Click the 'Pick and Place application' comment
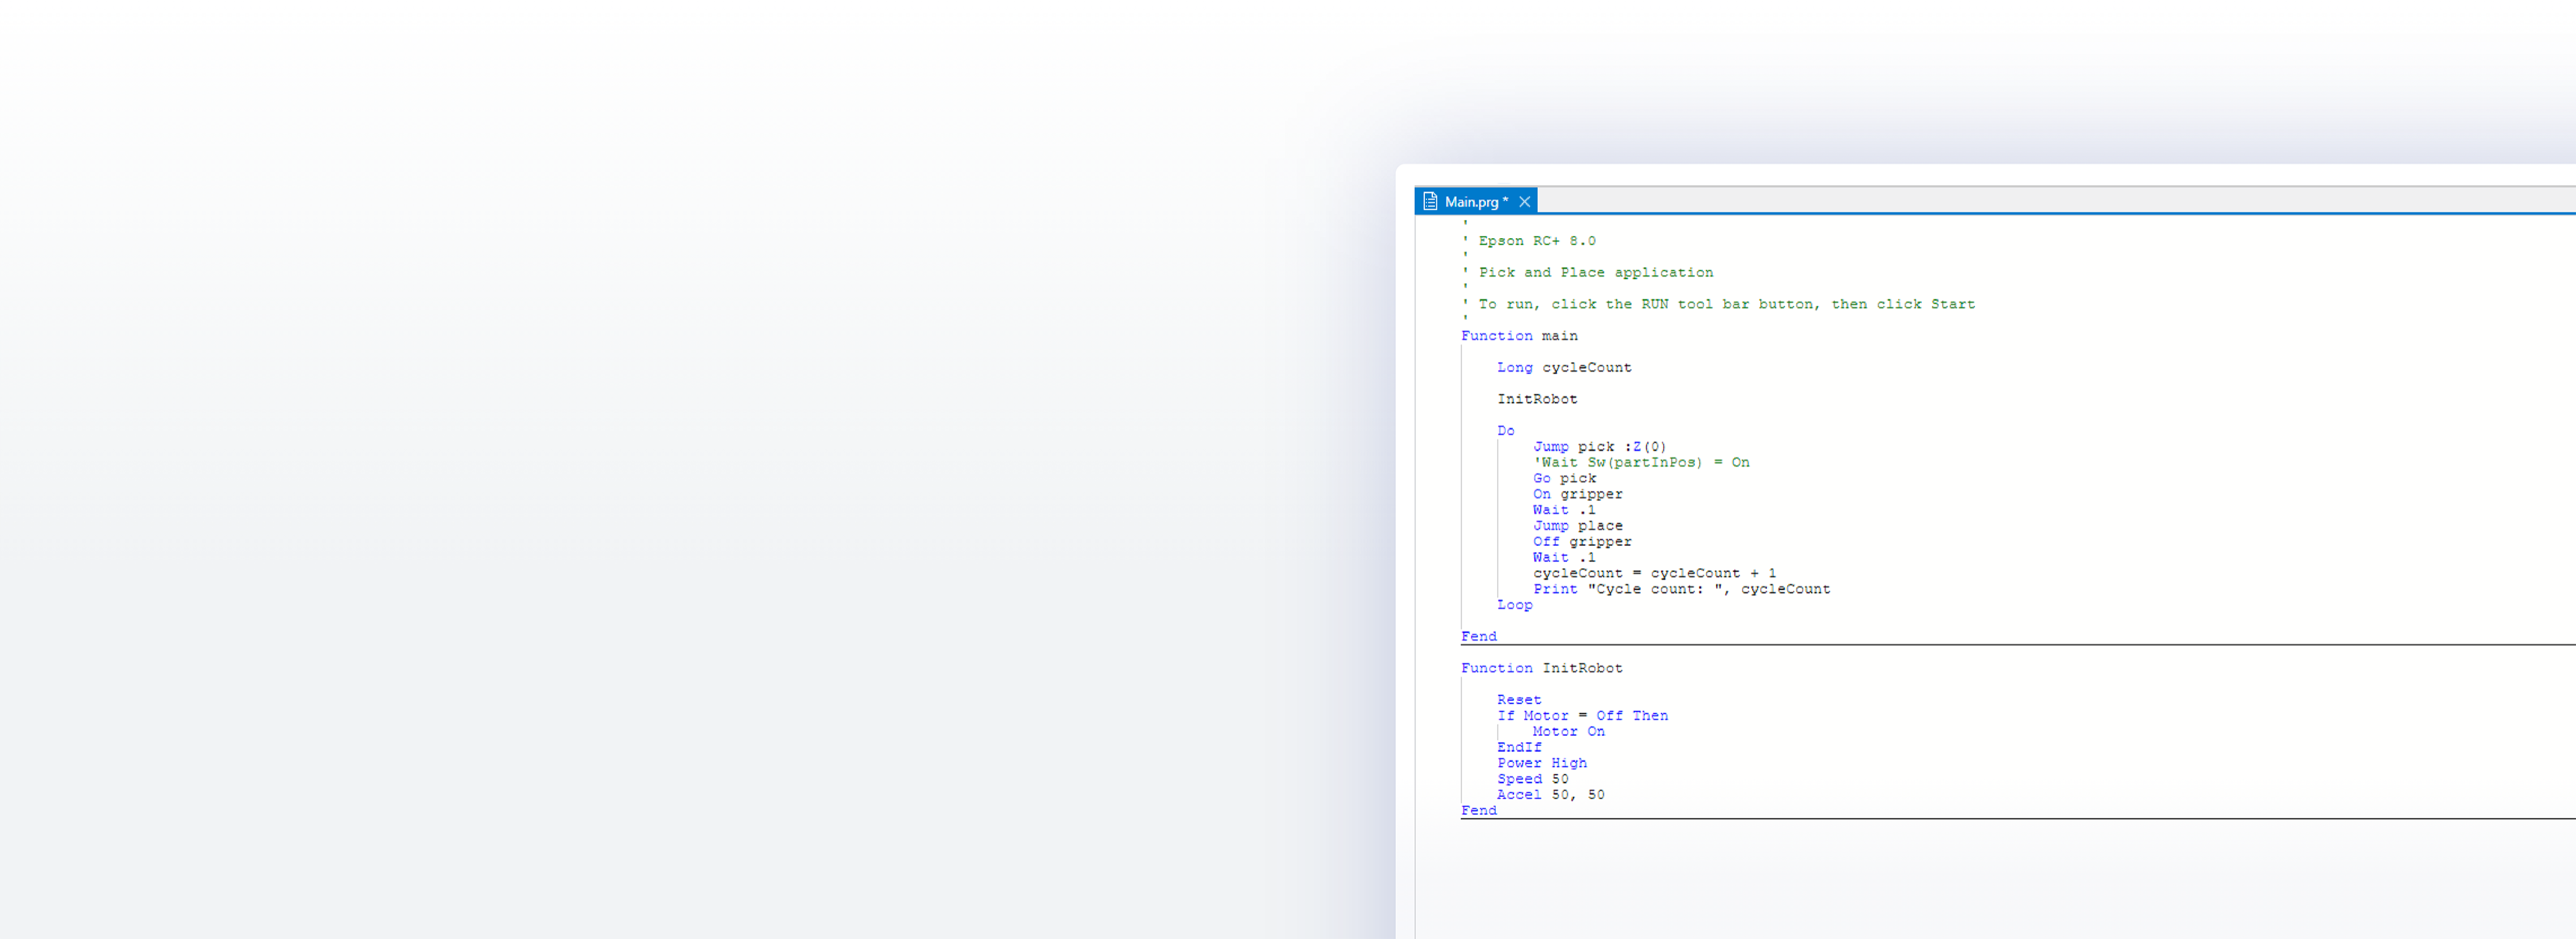Screen dimensions: 2576x939 (1595, 272)
